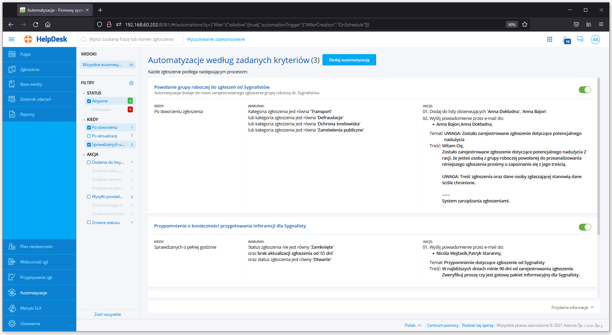612x335 pixels.
Task: Click the Baza wiedzy sidebar icon
Action: coord(12,84)
